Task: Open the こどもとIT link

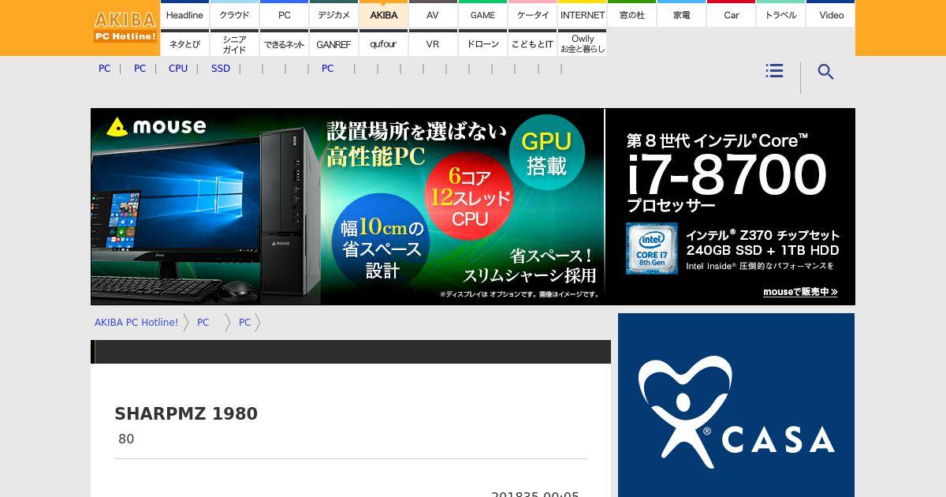Action: point(533,44)
